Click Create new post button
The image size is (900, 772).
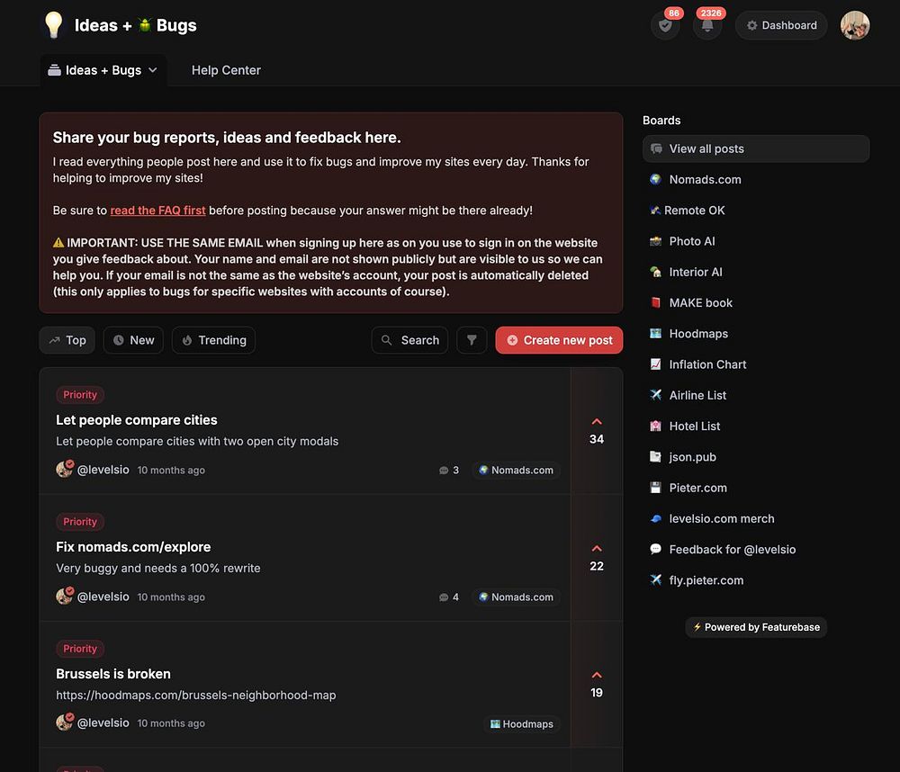tap(559, 340)
